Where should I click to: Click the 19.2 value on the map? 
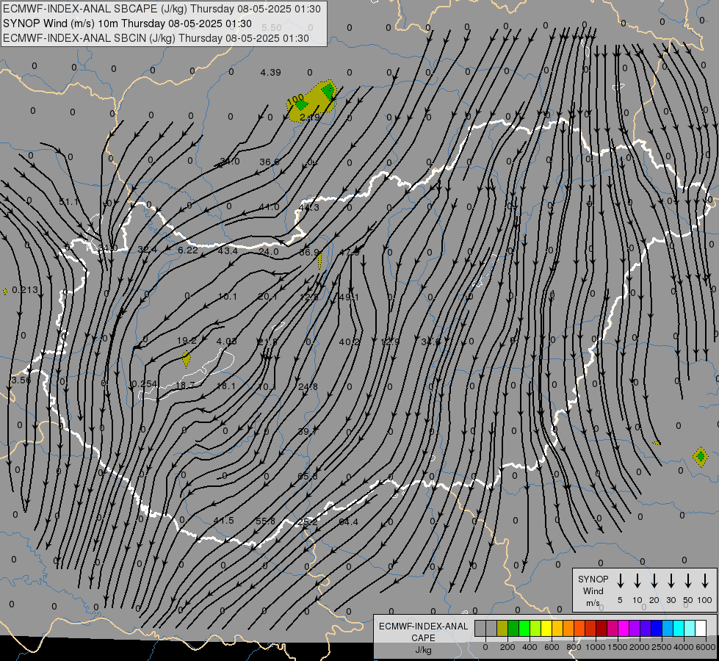pyautogui.click(x=187, y=340)
